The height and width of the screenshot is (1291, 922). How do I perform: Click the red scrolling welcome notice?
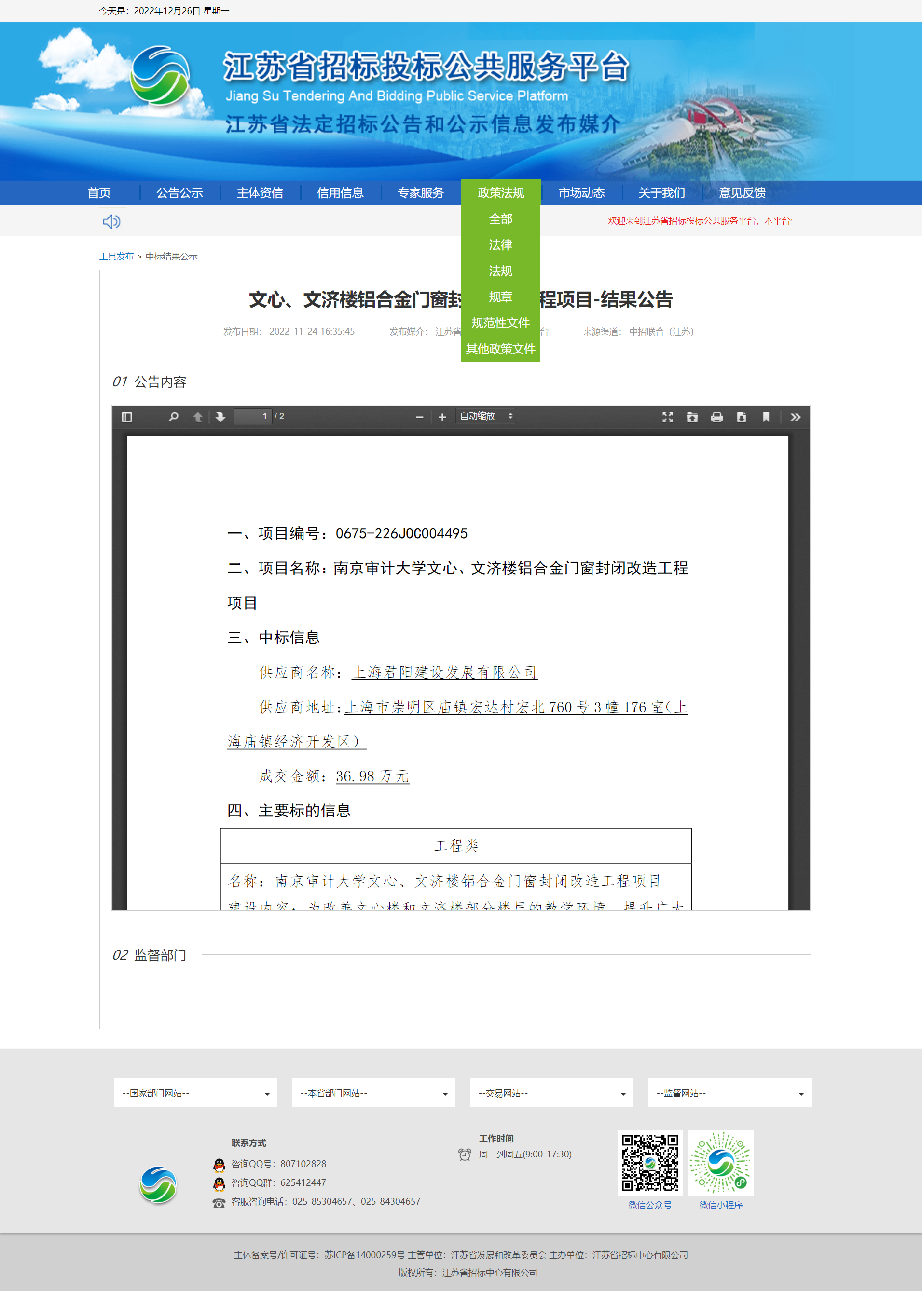point(700,221)
